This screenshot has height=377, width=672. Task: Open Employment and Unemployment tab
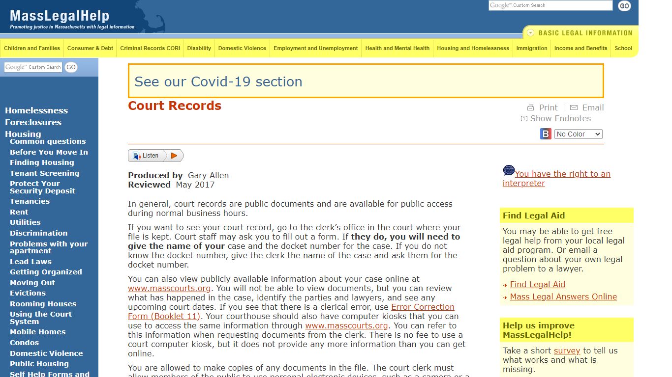pyautogui.click(x=316, y=48)
